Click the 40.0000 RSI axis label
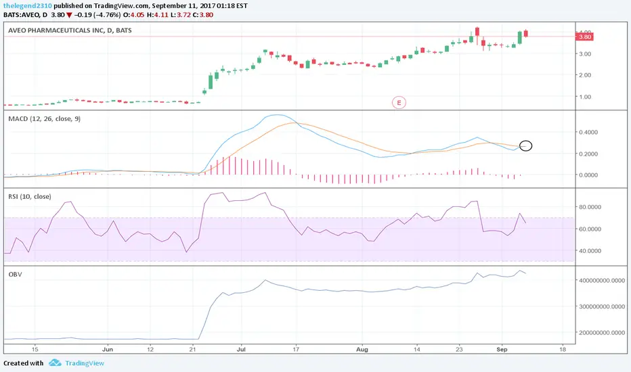The width and height of the screenshot is (631, 372). click(x=590, y=250)
